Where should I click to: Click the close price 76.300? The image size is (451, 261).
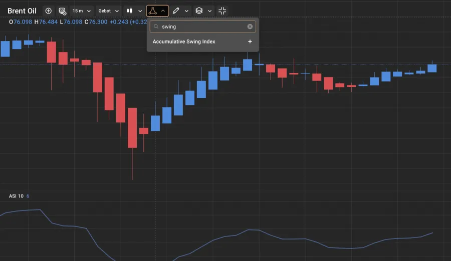pos(98,22)
